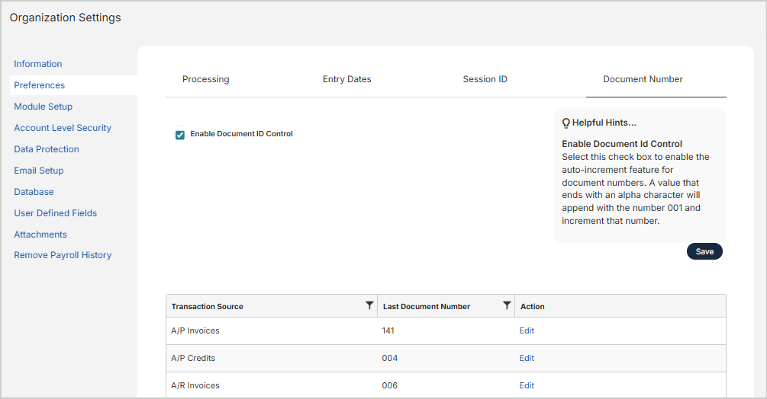Click Remove Payroll History link

pos(63,255)
